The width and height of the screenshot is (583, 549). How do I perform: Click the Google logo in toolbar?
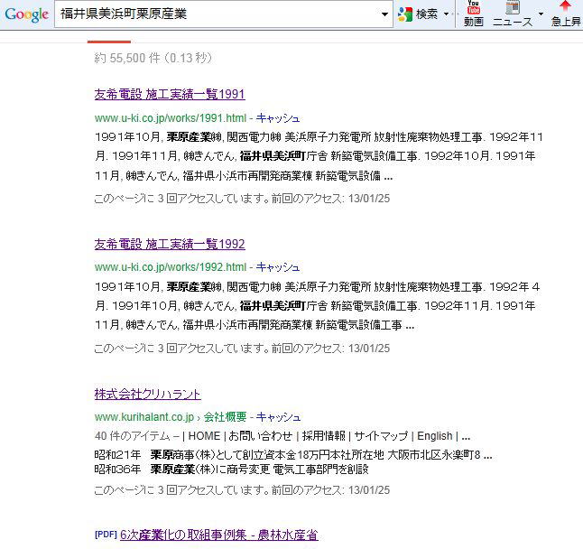point(27,14)
